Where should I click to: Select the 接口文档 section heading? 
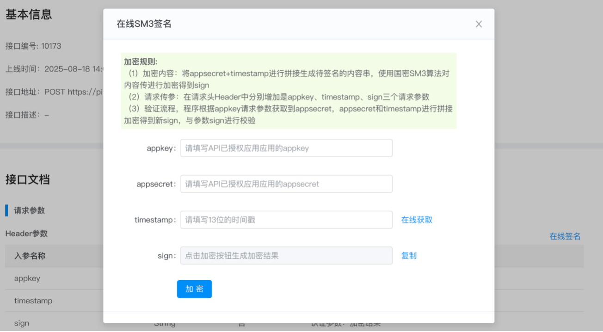pyautogui.click(x=27, y=180)
